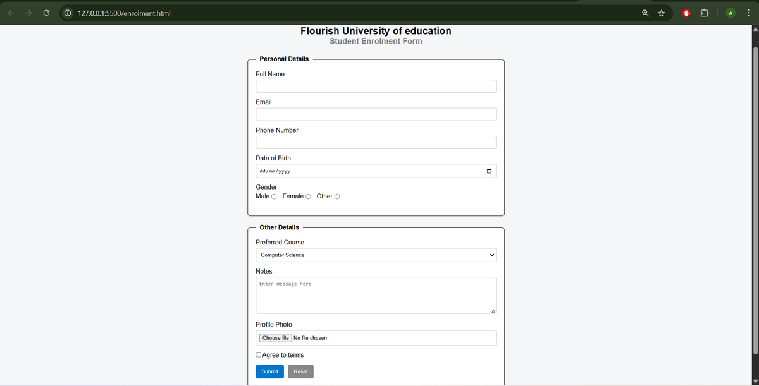Click the Notes textarea resize handle

tap(493, 310)
